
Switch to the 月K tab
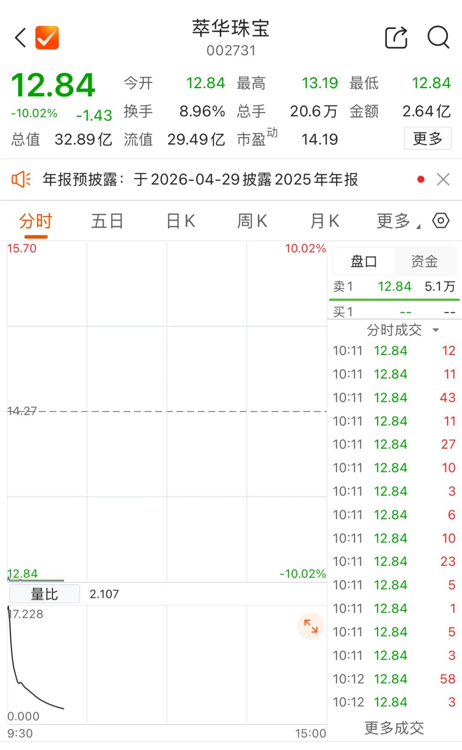click(325, 222)
